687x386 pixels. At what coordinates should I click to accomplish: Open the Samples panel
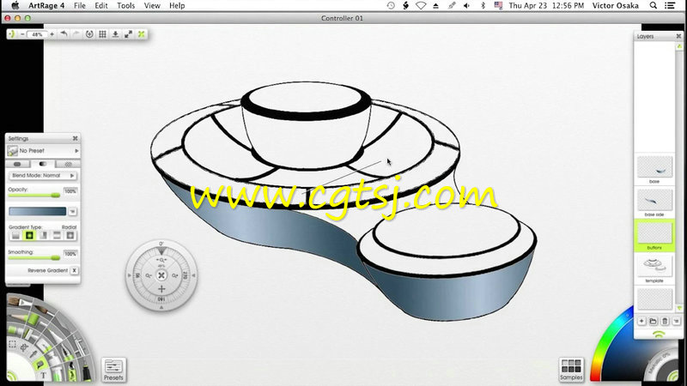[571, 370]
